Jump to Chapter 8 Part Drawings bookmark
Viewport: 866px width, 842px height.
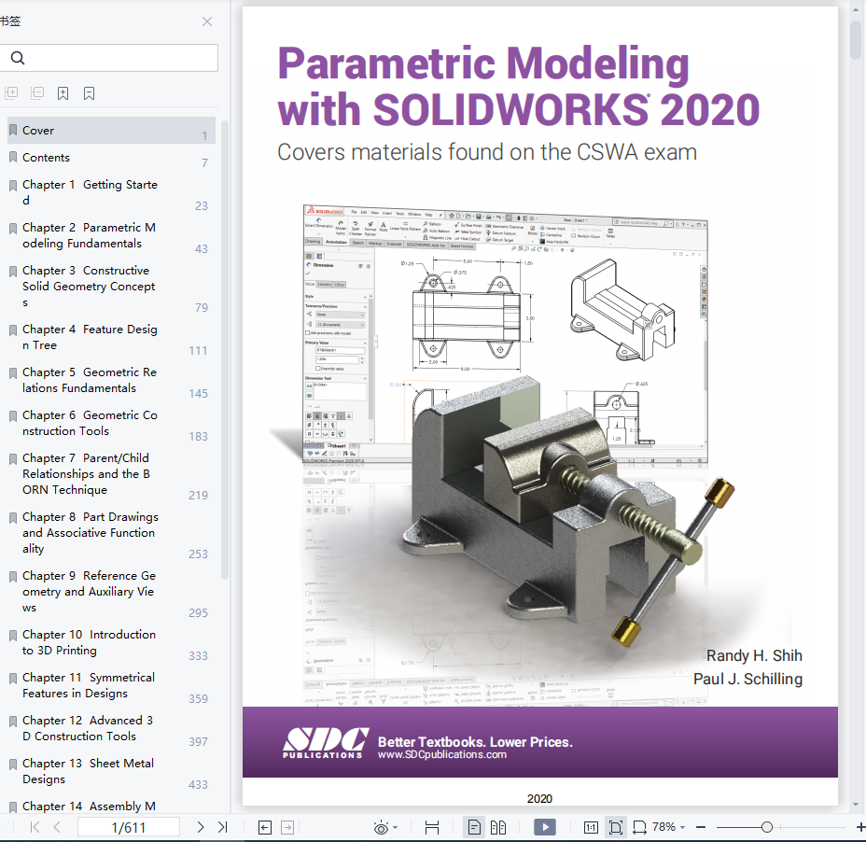110,533
